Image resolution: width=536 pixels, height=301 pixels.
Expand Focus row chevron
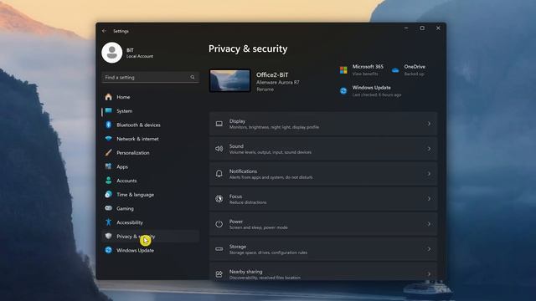click(x=429, y=199)
